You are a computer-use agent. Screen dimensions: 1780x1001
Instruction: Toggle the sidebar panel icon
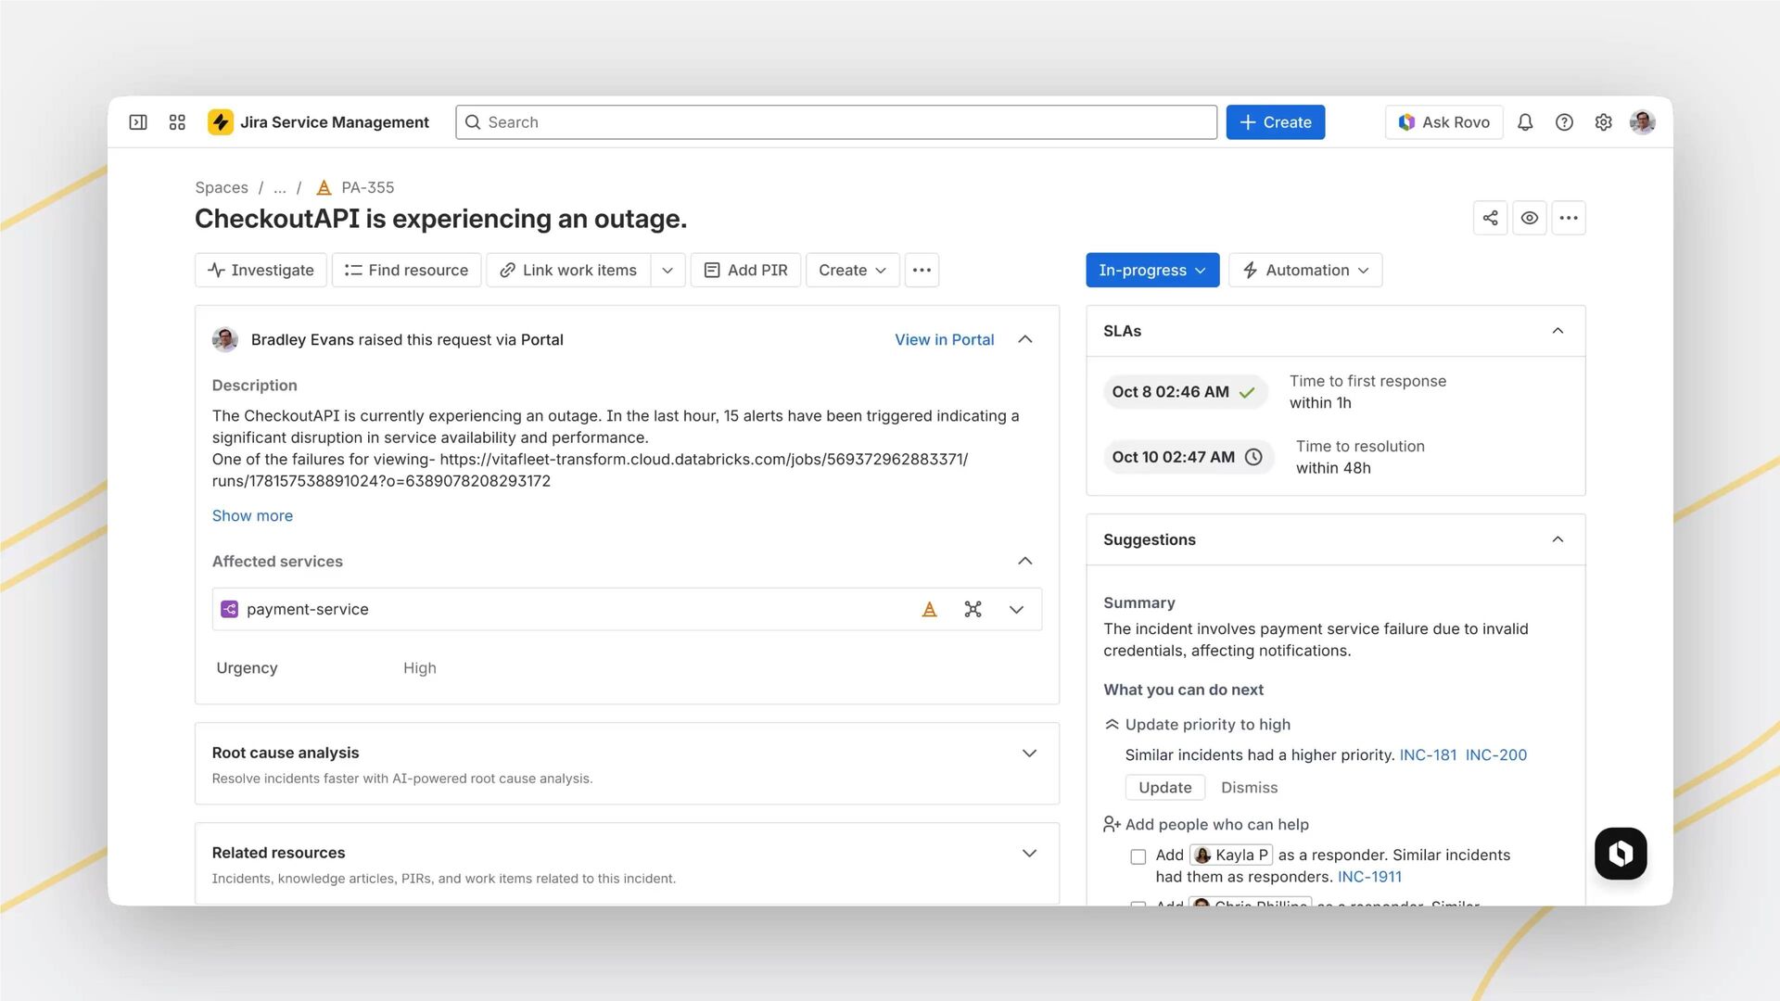(x=138, y=122)
